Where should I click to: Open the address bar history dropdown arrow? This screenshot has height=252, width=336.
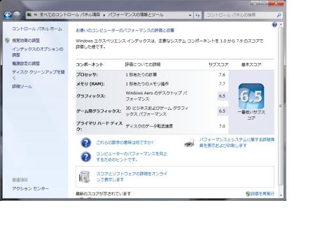click(x=190, y=15)
